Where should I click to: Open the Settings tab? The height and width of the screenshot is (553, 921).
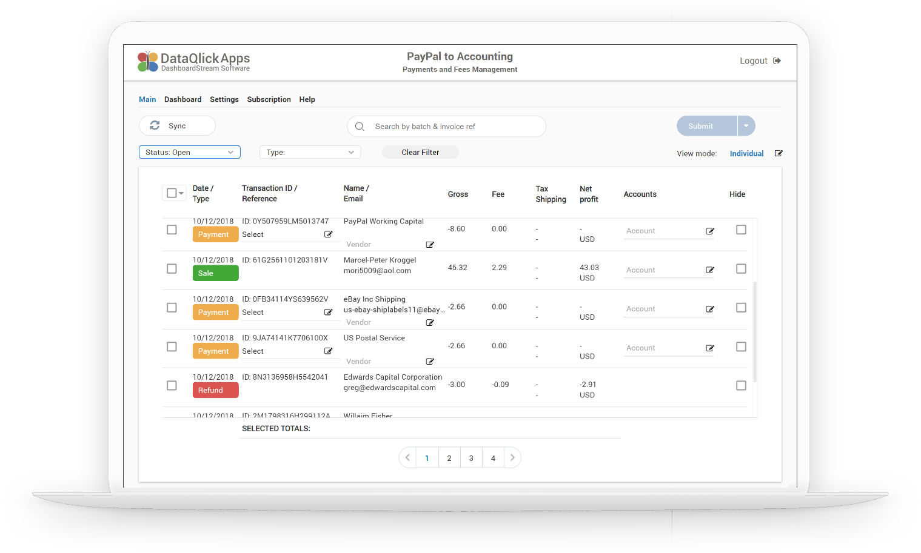click(224, 99)
